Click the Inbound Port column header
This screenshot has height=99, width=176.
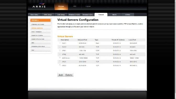(x=82, y=40)
